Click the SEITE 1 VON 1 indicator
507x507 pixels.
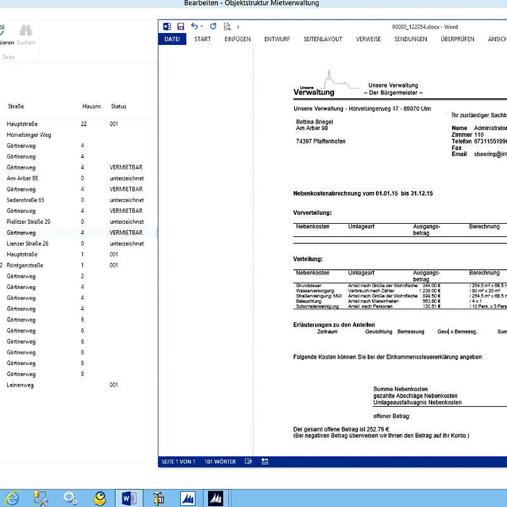pyautogui.click(x=178, y=461)
